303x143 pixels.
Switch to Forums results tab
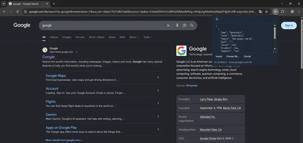point(80,37)
